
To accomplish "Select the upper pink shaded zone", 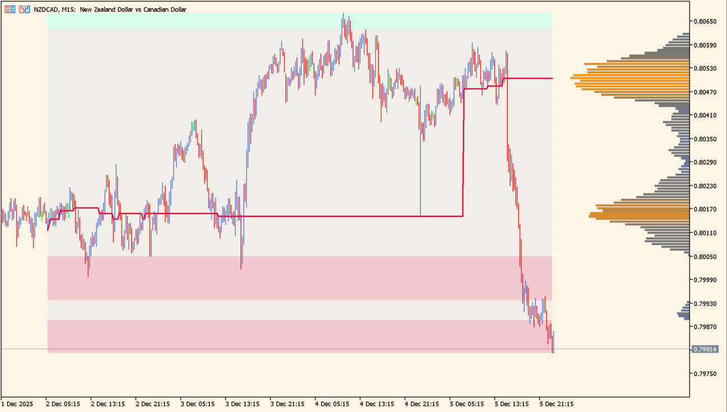I will pyautogui.click(x=280, y=278).
